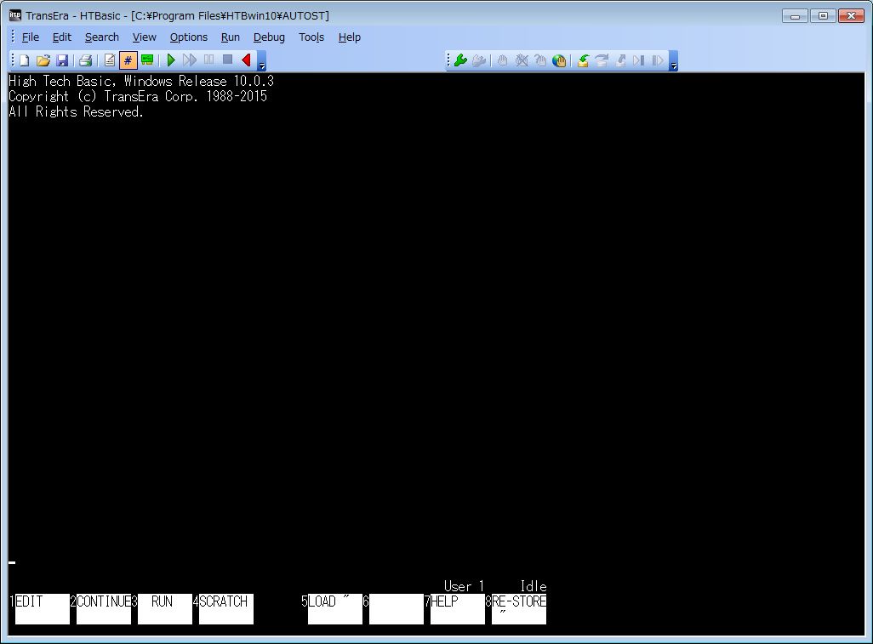The image size is (873, 644).
Task: Click the command line cursor at bottom left
Action: point(12,562)
